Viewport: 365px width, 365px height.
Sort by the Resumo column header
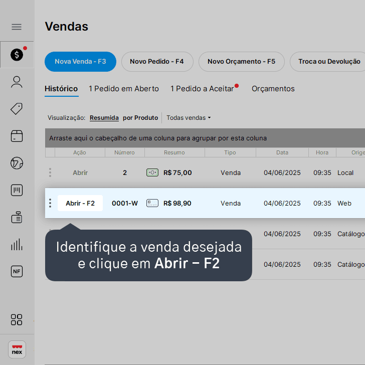(174, 152)
